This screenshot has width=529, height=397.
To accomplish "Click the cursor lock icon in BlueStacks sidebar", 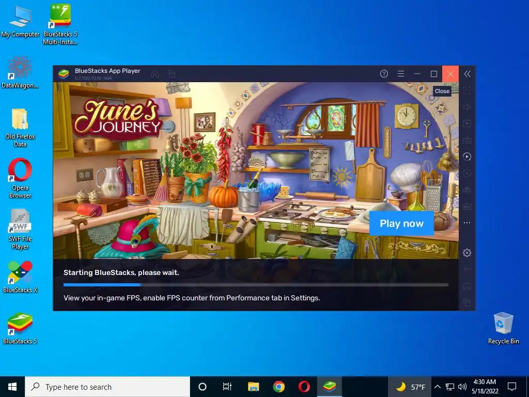I will [467, 124].
